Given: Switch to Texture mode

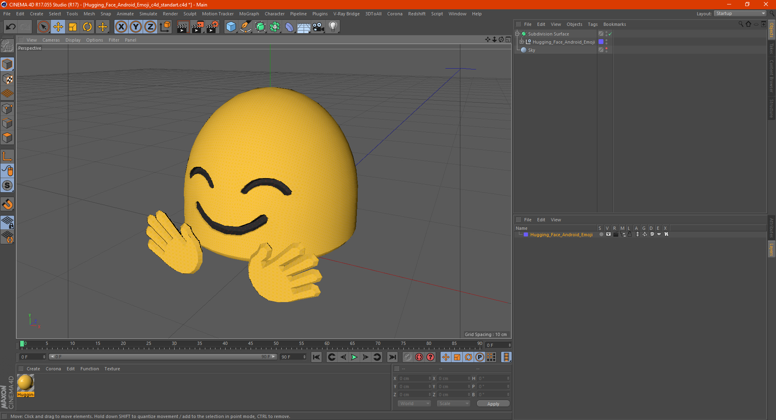Looking at the screenshot, I should coord(8,79).
